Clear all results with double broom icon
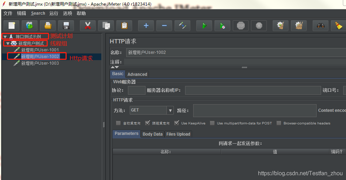The height and width of the screenshot is (180, 346). click(299, 26)
